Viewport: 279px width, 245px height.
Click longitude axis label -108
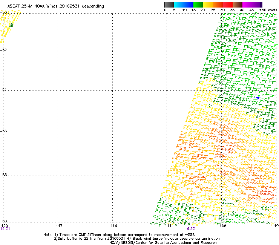(x=222, y=226)
